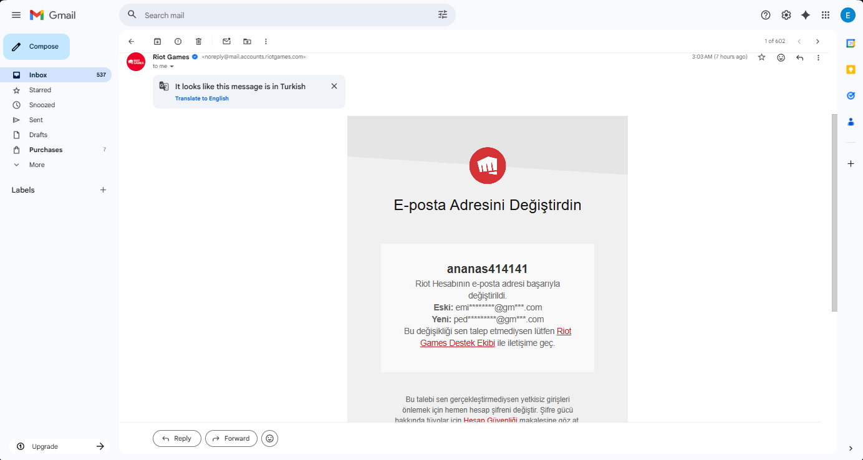Open the toolbar More options menu
863x460 pixels.
point(266,41)
